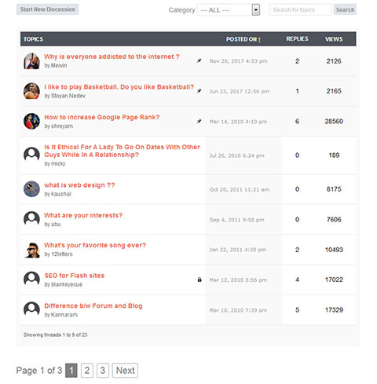Click the date Nov 26, 2017 4:53 pm
This screenshot has width=377, height=384.
coord(238,61)
